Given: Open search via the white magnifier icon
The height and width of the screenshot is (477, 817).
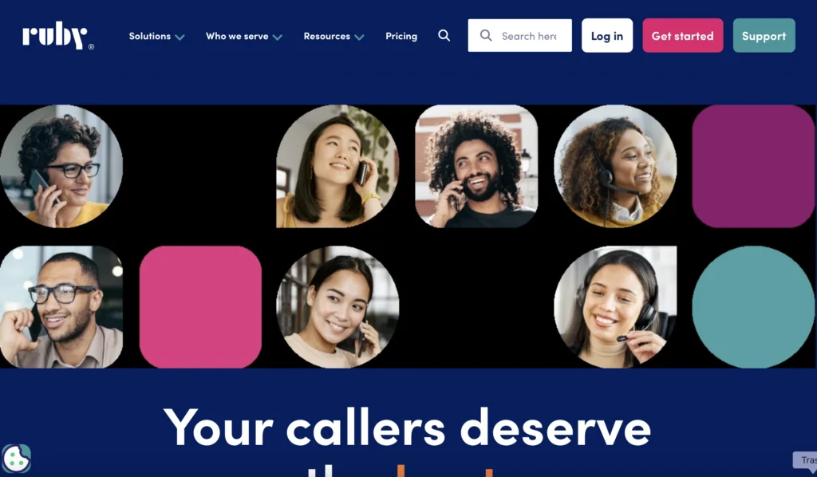Looking at the screenshot, I should pyautogui.click(x=444, y=35).
